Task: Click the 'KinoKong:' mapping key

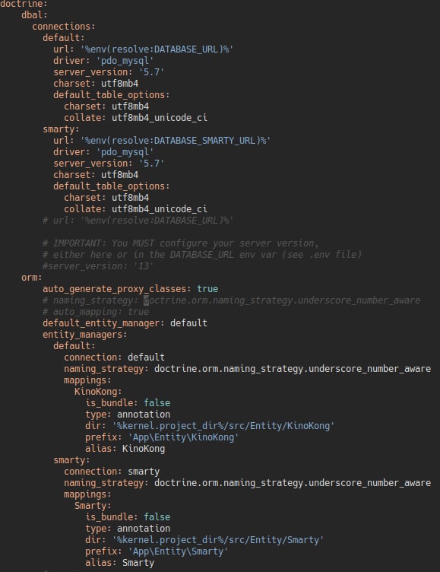Action: [98, 392]
